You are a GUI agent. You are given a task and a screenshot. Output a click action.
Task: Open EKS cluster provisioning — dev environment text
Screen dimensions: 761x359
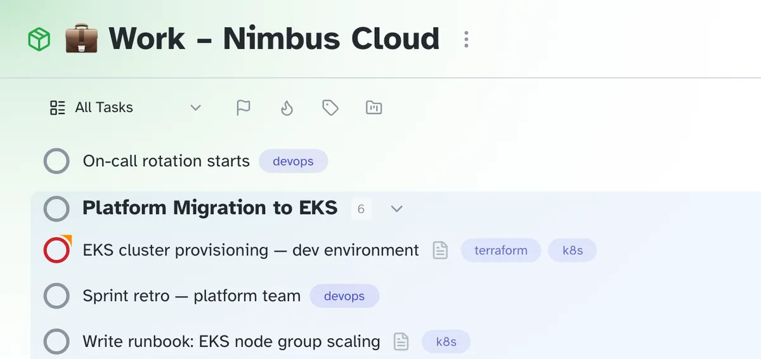pyautogui.click(x=251, y=250)
